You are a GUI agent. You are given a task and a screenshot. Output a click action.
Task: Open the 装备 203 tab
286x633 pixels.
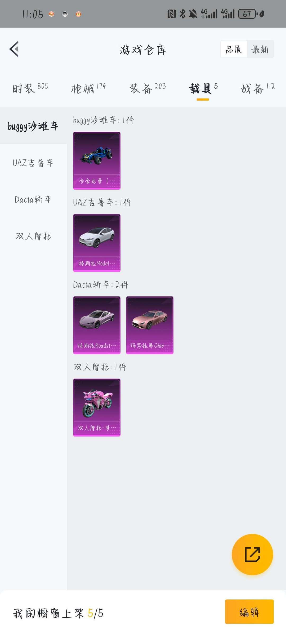tap(148, 88)
